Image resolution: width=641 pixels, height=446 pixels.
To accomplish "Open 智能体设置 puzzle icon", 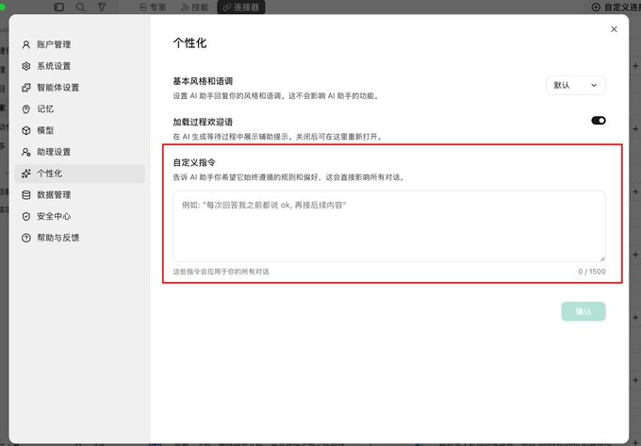I will tap(26, 88).
